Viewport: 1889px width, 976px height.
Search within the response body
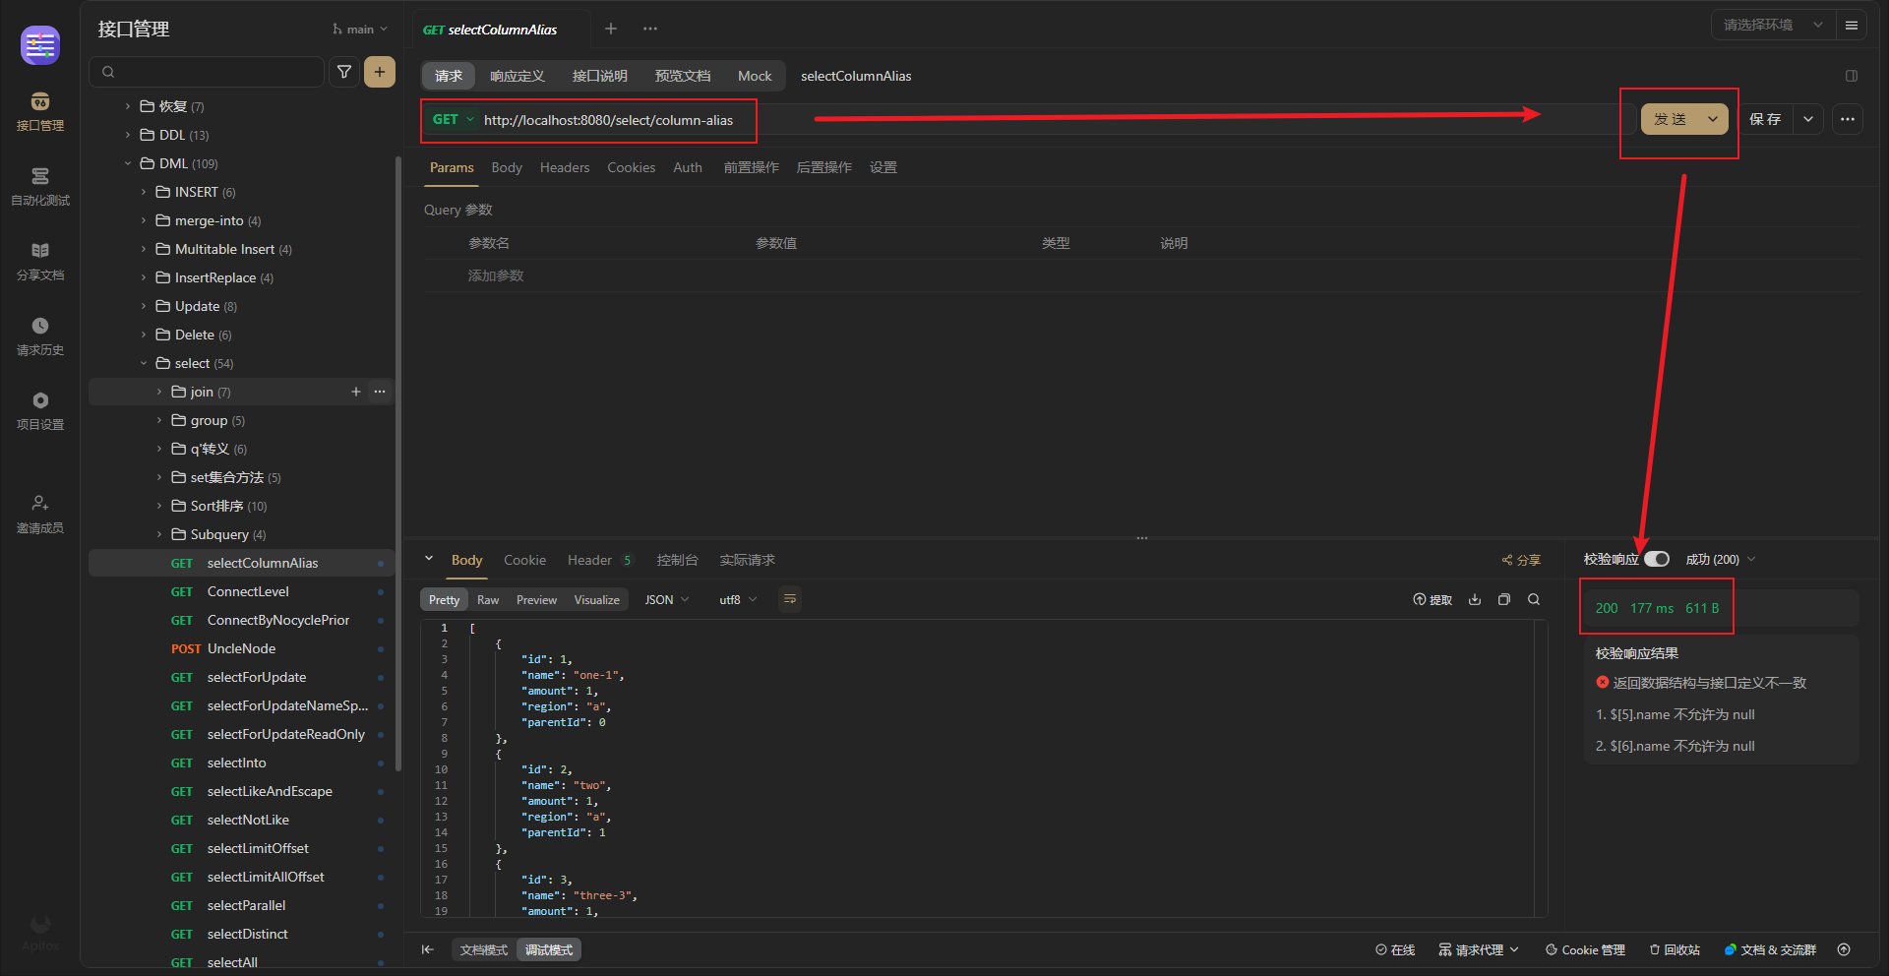coord(1534,599)
